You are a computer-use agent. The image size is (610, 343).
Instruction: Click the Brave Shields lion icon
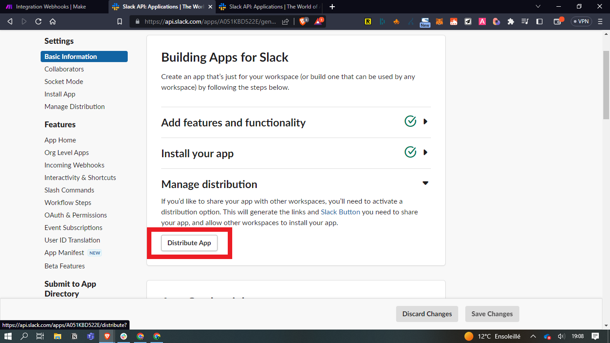(x=303, y=21)
